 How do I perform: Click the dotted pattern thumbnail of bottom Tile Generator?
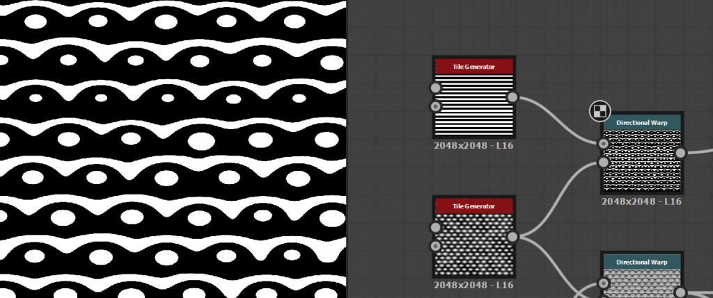pos(474,245)
